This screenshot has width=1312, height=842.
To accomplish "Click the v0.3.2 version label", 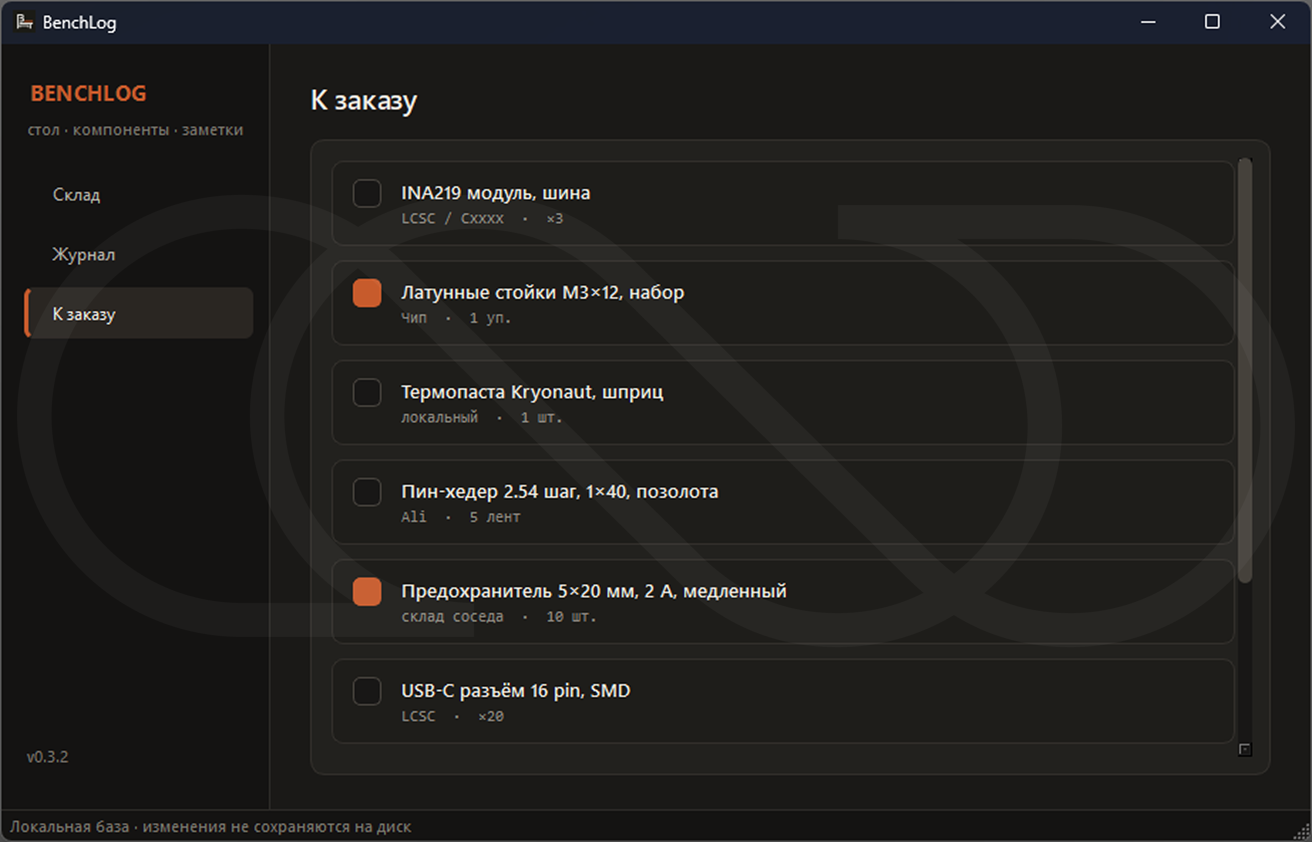I will (x=48, y=757).
